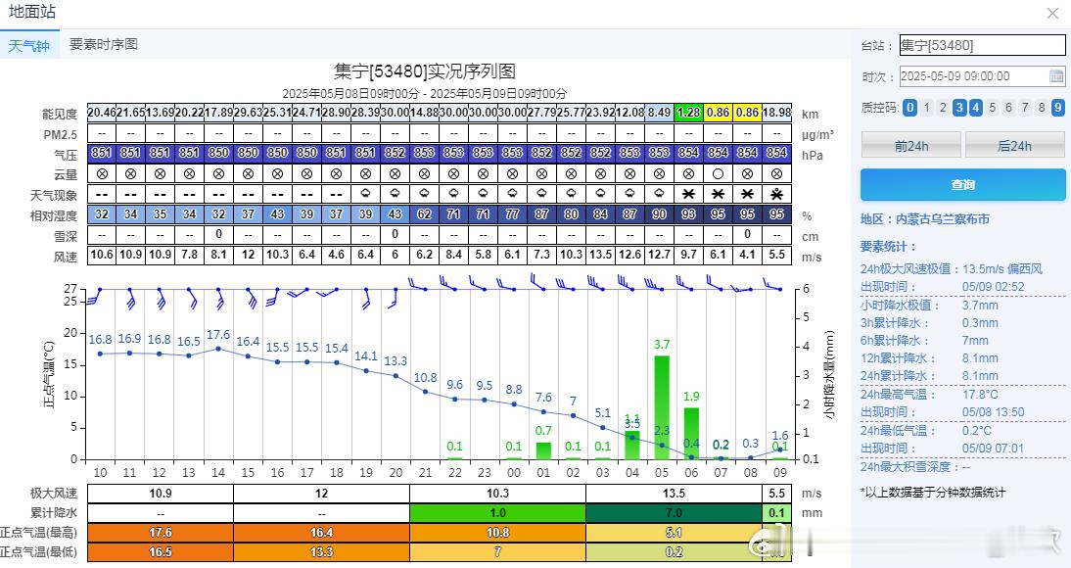Select relative humidity cell 90
The height and width of the screenshot is (568, 1071).
point(659,214)
